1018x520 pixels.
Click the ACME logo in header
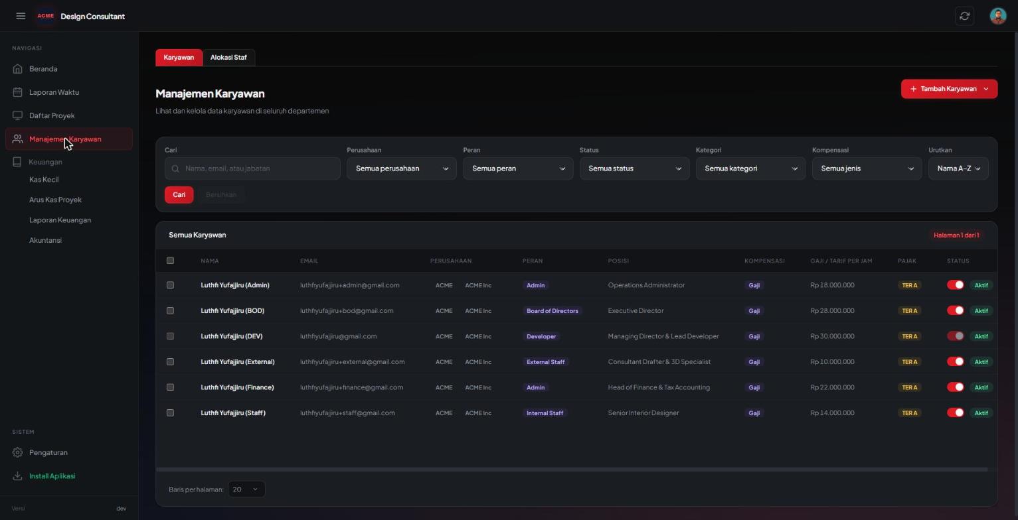pyautogui.click(x=46, y=16)
